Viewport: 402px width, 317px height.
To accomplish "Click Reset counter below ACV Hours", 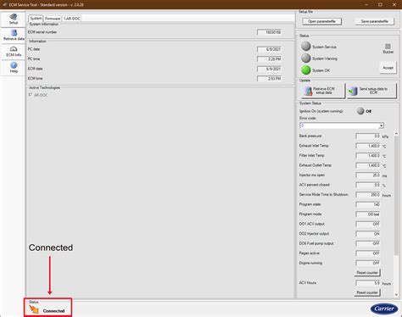I will 367,292.
